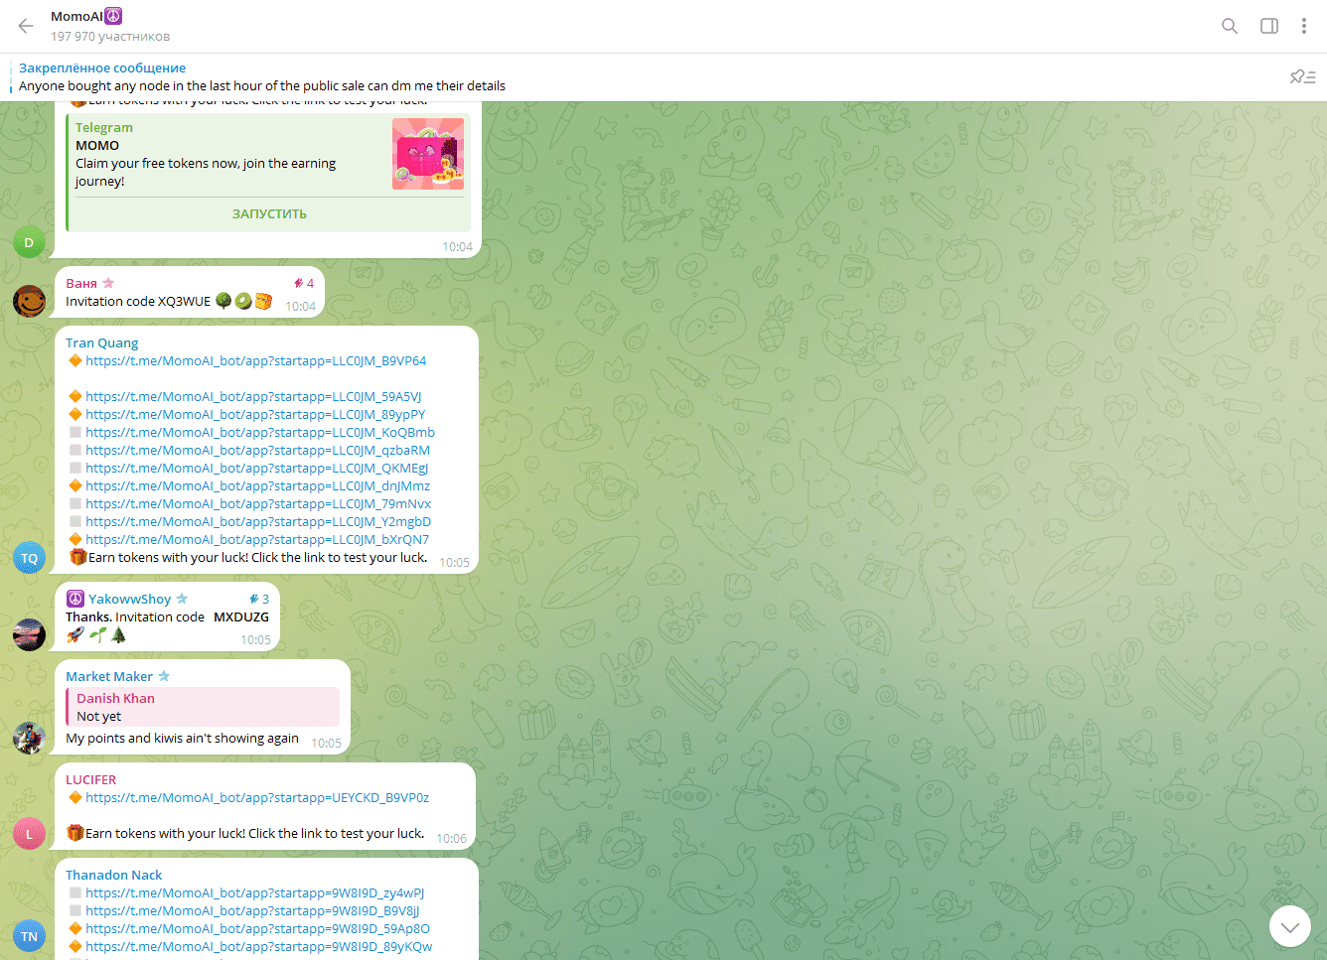Viewport: 1327px width, 960px height.
Task: Click the Tran Quang sender name
Action: (x=102, y=343)
